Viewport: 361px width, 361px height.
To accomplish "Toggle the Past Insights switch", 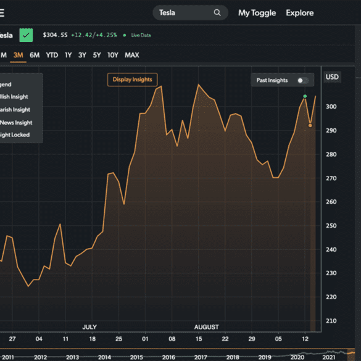I will click(x=303, y=80).
